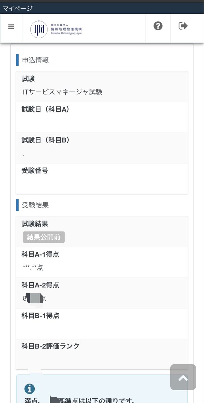Click the 試験結果 label
204x403 pixels.
pyautogui.click(x=35, y=224)
